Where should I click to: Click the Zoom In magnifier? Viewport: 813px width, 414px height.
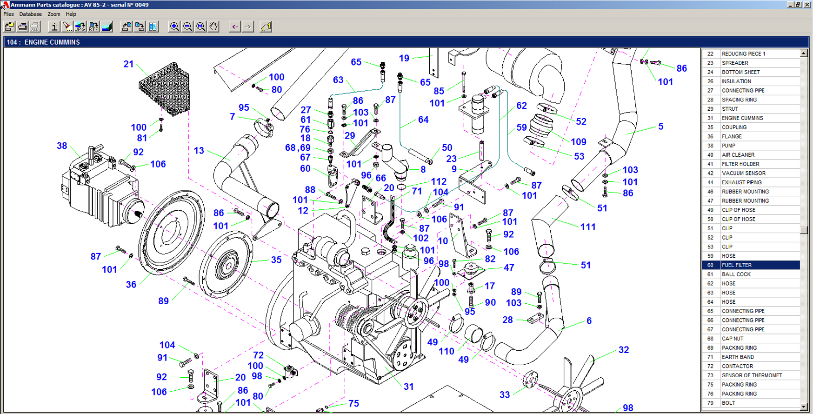pyautogui.click(x=174, y=27)
